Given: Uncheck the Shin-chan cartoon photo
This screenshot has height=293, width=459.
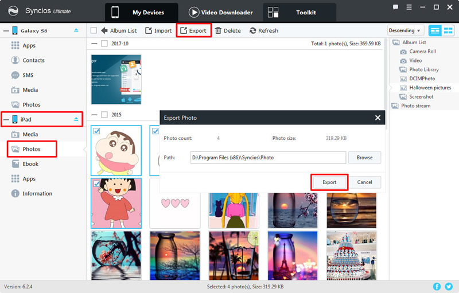Looking at the screenshot, I should 96,131.
